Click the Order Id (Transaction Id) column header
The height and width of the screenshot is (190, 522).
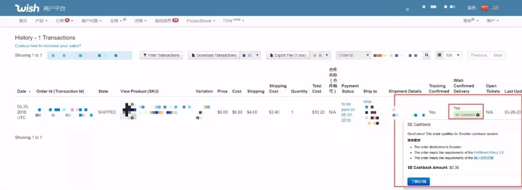pos(60,91)
